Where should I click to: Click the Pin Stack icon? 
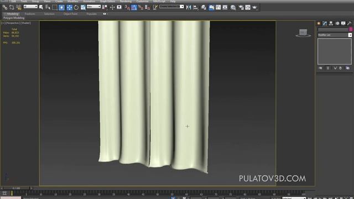320,68
